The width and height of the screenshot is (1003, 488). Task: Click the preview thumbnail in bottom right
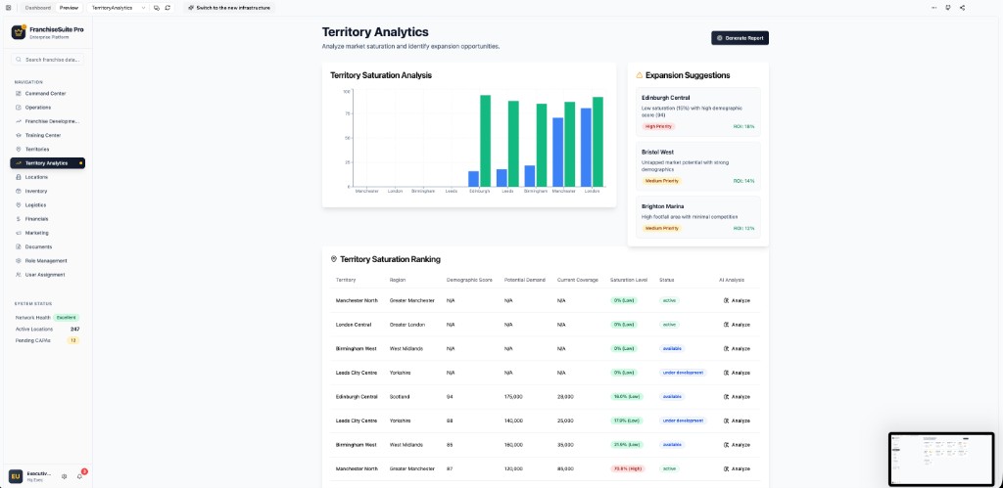tap(941, 459)
